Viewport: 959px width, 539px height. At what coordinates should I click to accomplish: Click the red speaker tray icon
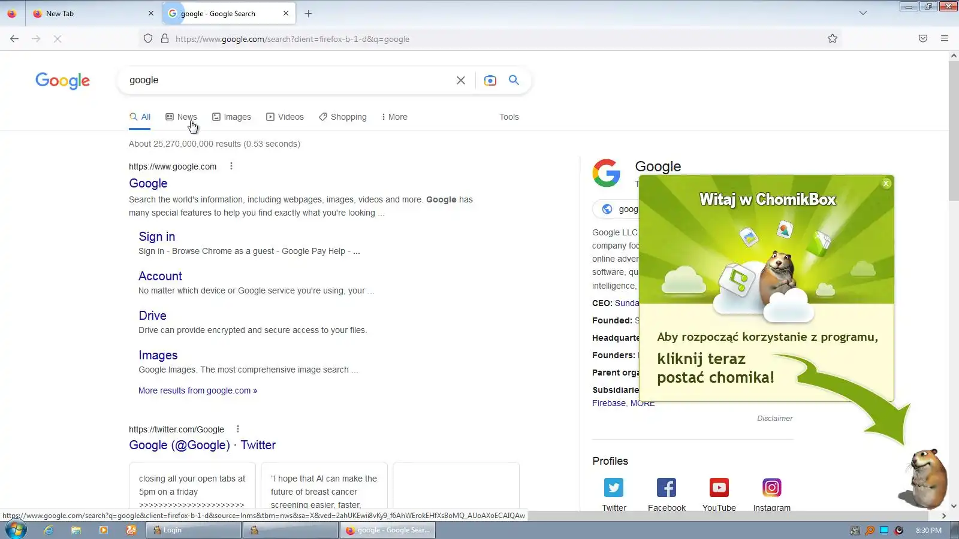point(899,530)
